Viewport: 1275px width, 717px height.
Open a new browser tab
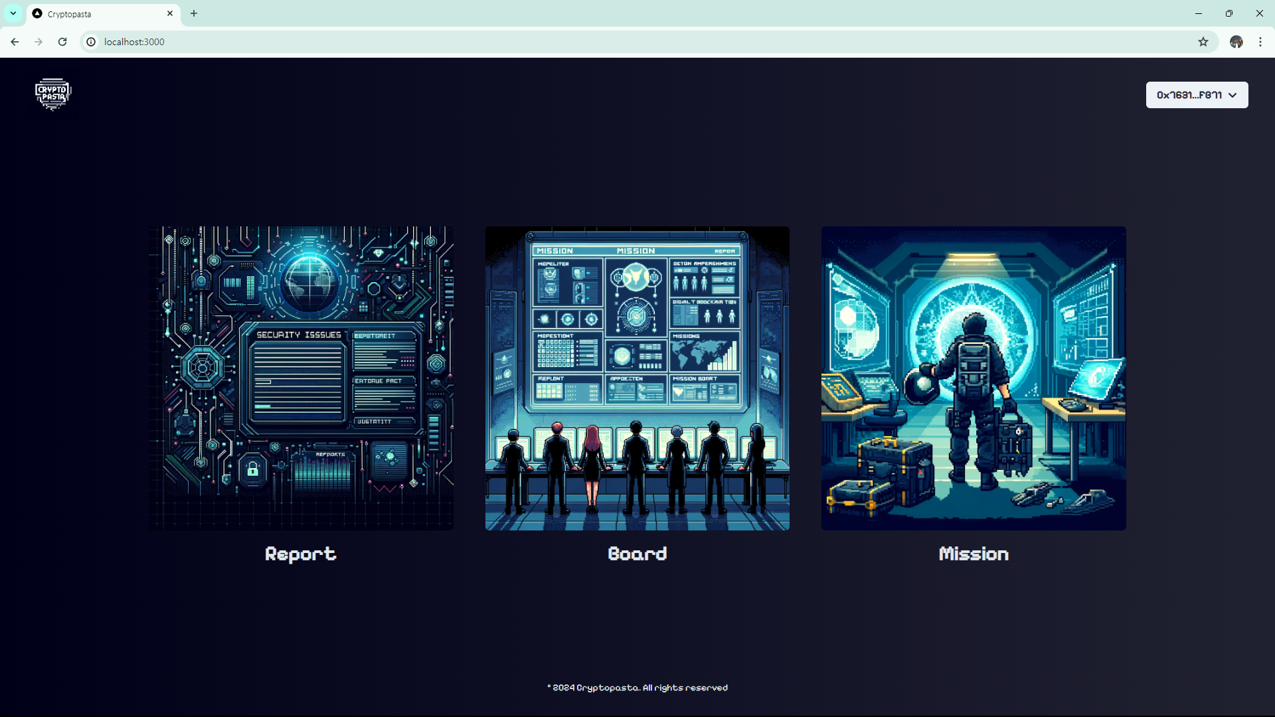click(194, 13)
